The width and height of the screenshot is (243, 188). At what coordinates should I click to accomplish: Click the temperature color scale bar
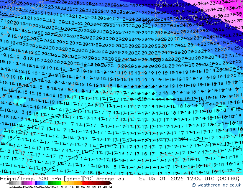59,183
